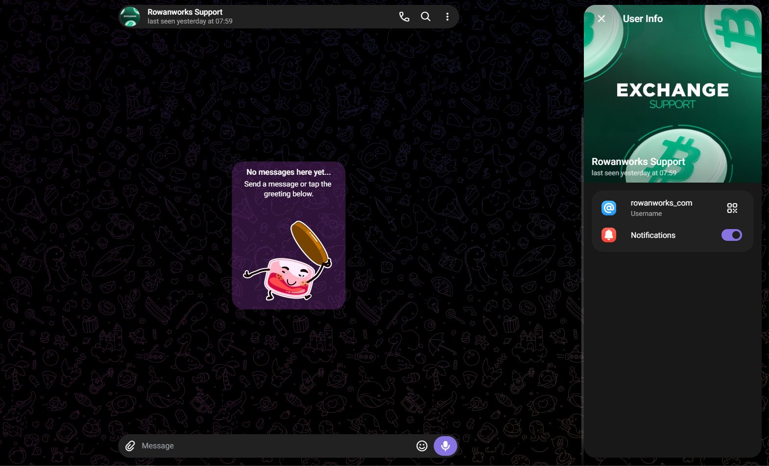Show the QR code for rowanworks_com
The height and width of the screenshot is (466, 769).
[732, 208]
